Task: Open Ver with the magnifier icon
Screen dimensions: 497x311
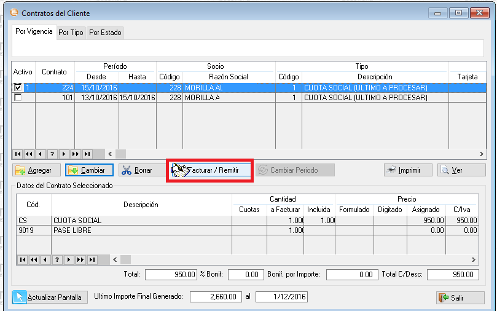Action: 461,170
